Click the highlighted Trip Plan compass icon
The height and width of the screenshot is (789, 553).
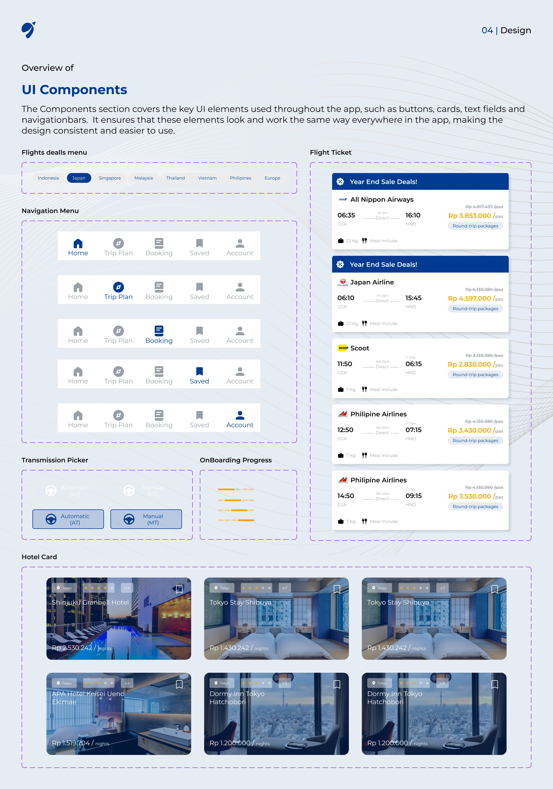point(119,287)
